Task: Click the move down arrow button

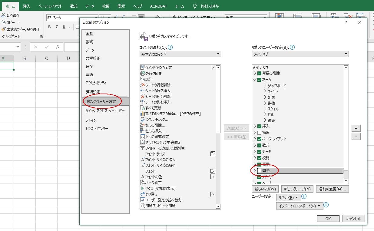Action: [356, 136]
